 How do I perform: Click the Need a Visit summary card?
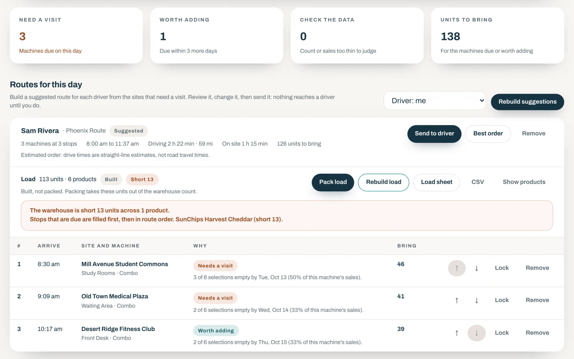76,36
